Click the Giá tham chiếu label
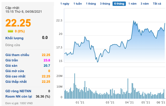Image resolution: width=166 pixels, height=106 pixels. [17, 55]
